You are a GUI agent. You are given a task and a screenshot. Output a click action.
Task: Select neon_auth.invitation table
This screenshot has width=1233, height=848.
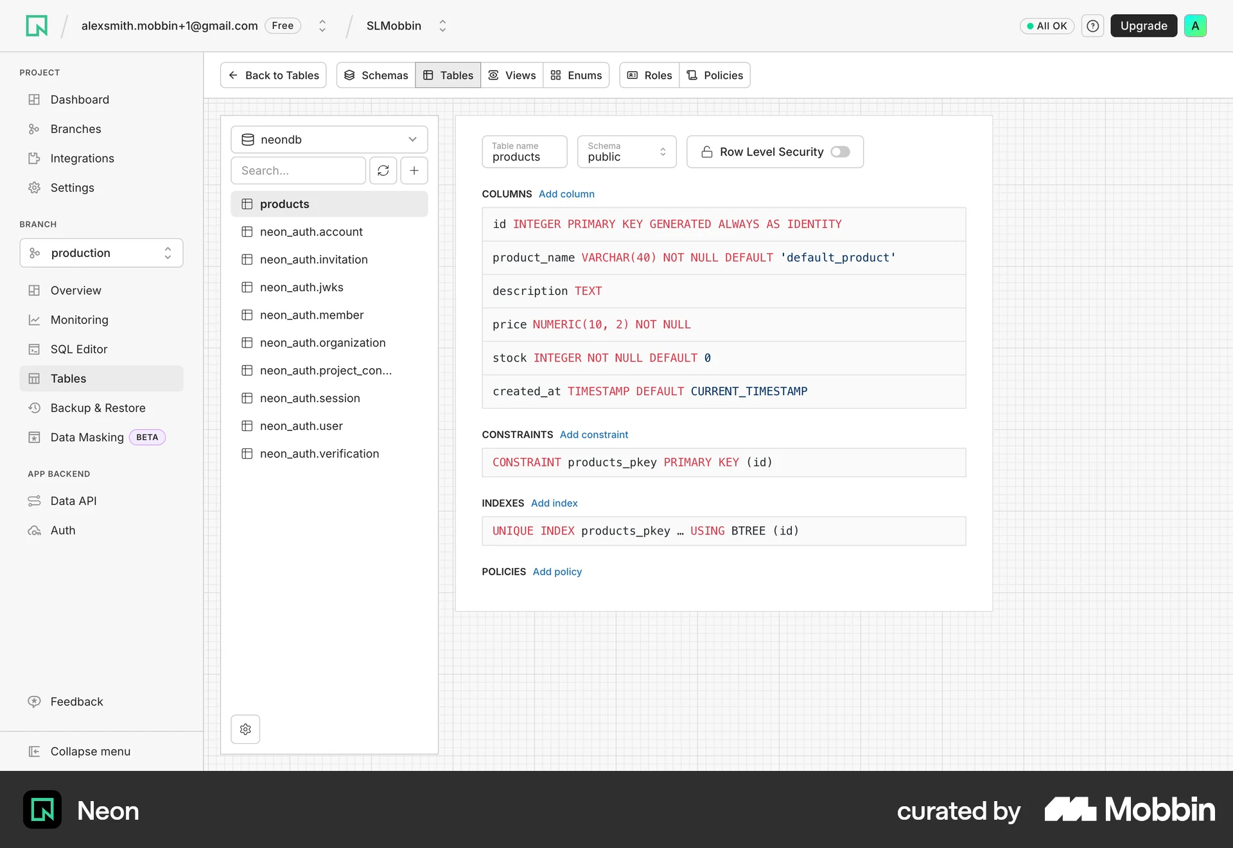[329, 260]
